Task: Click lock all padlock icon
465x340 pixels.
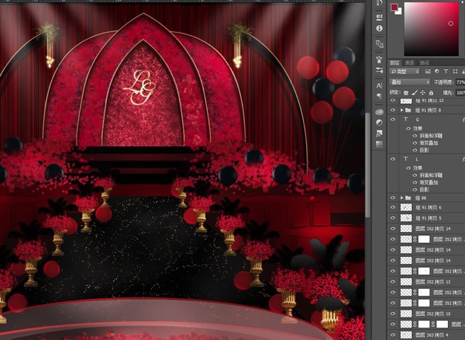Action: tap(431, 92)
